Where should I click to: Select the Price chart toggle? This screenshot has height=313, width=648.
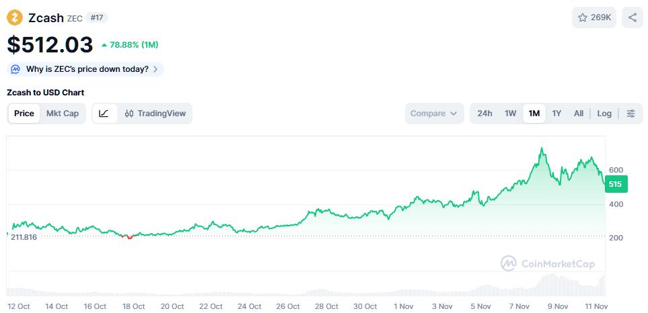pyautogui.click(x=24, y=114)
